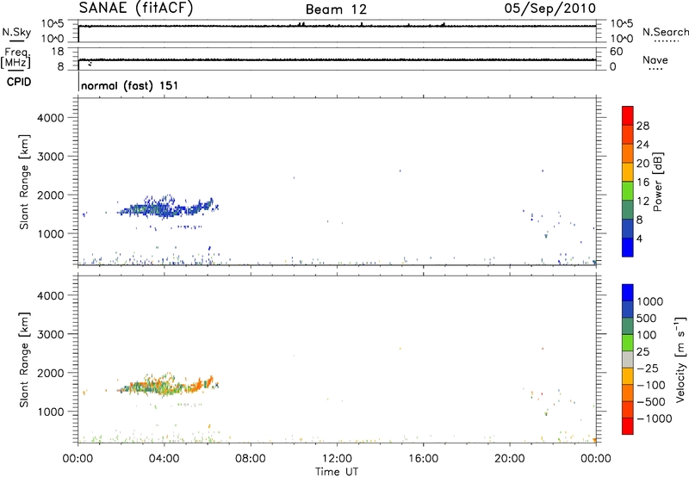Image resolution: width=689 pixels, height=477 pixels.
Task: Click the 05/Sep/2010 date label
Action: coord(549,8)
